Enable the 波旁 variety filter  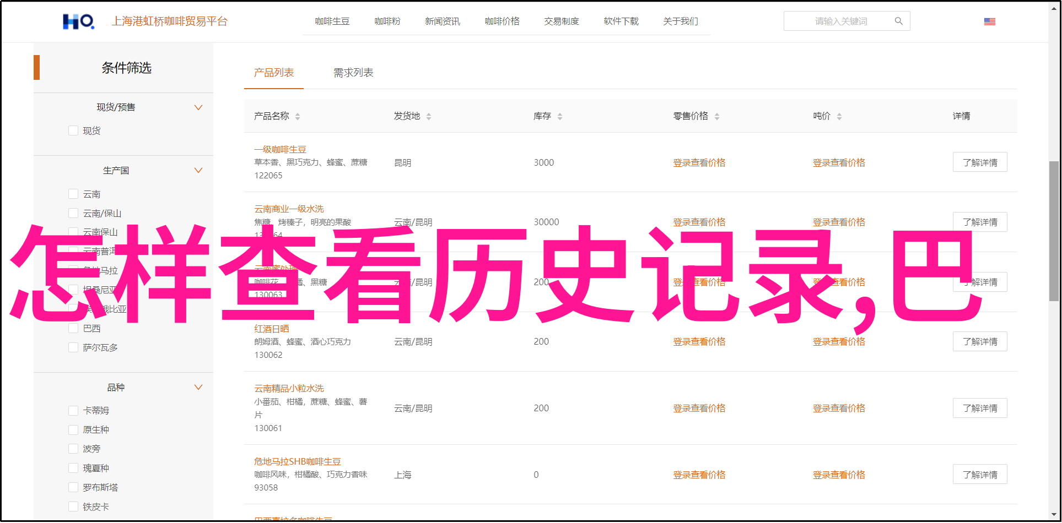pyautogui.click(x=73, y=449)
